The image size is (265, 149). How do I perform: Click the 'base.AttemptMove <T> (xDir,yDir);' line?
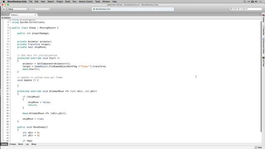point(44,113)
